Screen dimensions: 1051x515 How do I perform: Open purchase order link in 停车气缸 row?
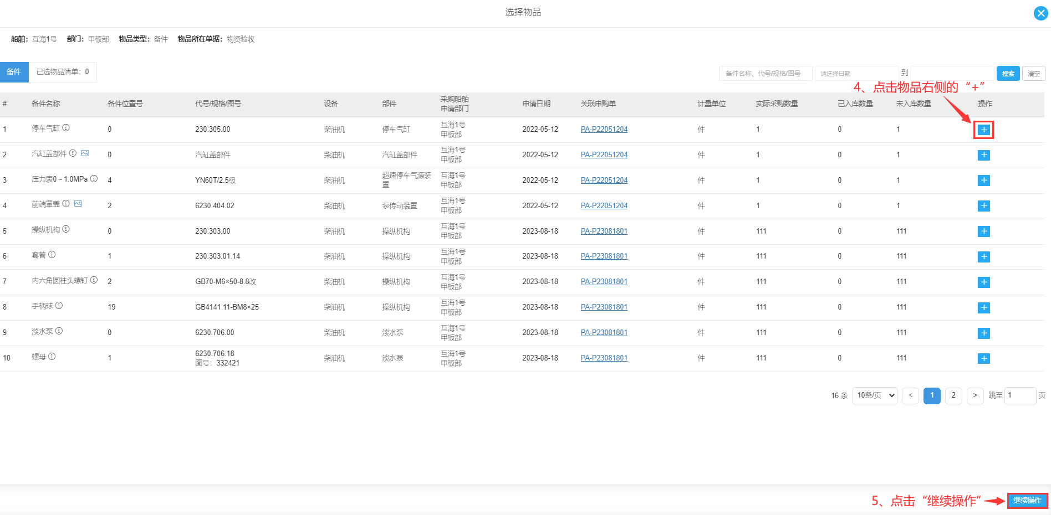point(604,130)
